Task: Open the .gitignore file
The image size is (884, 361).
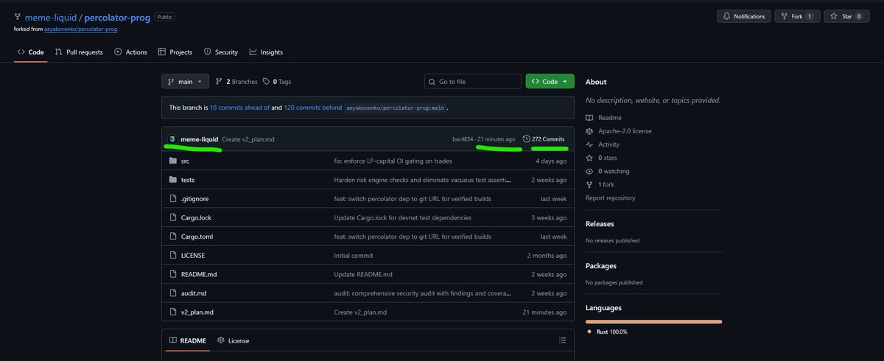Action: (x=194, y=199)
